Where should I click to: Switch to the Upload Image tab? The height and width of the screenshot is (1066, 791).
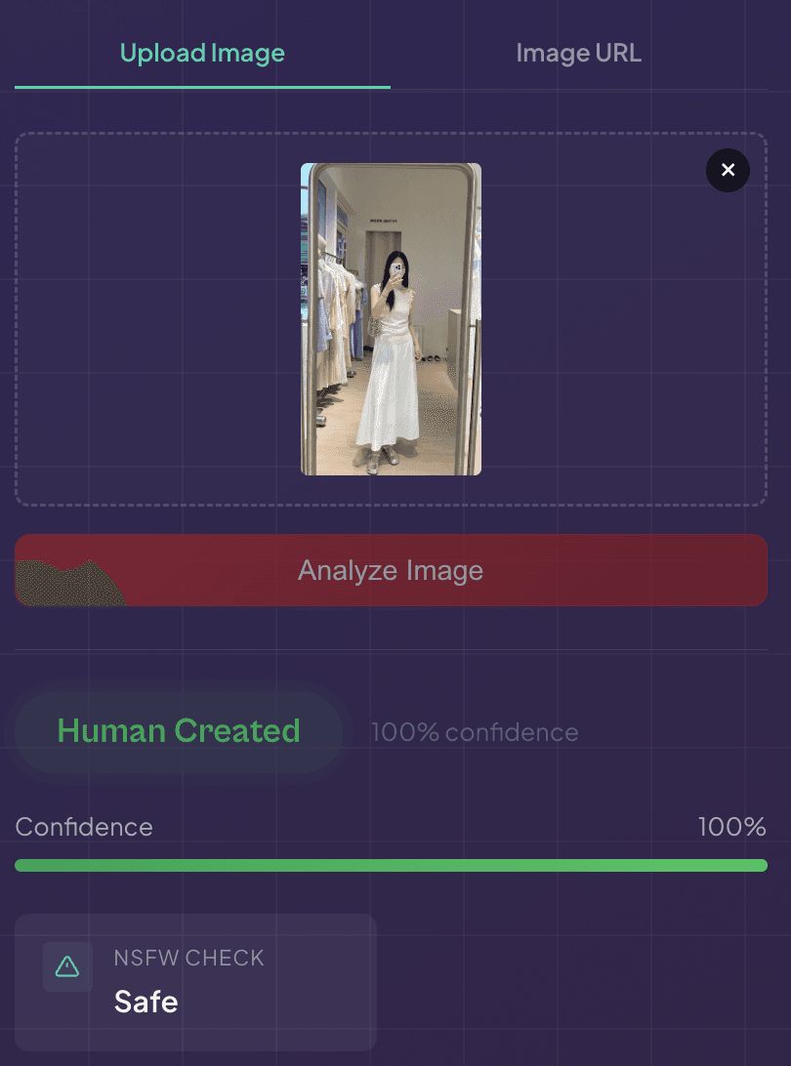(x=202, y=53)
